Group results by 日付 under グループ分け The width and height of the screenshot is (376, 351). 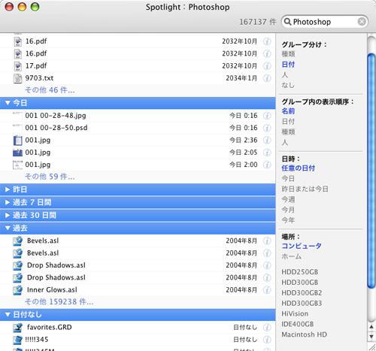(x=288, y=65)
